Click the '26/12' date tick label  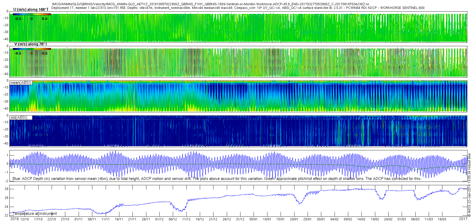[x=227, y=219]
